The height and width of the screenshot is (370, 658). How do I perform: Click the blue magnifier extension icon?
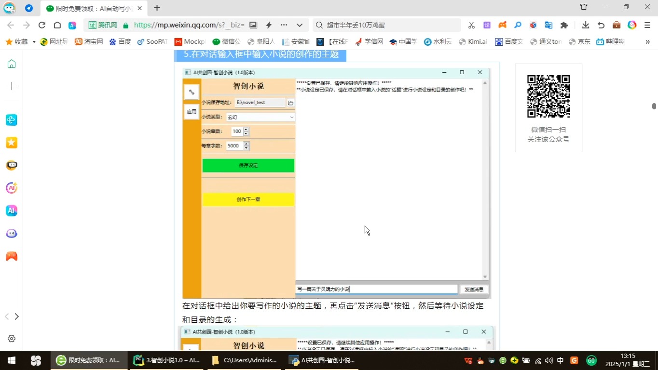click(x=518, y=25)
